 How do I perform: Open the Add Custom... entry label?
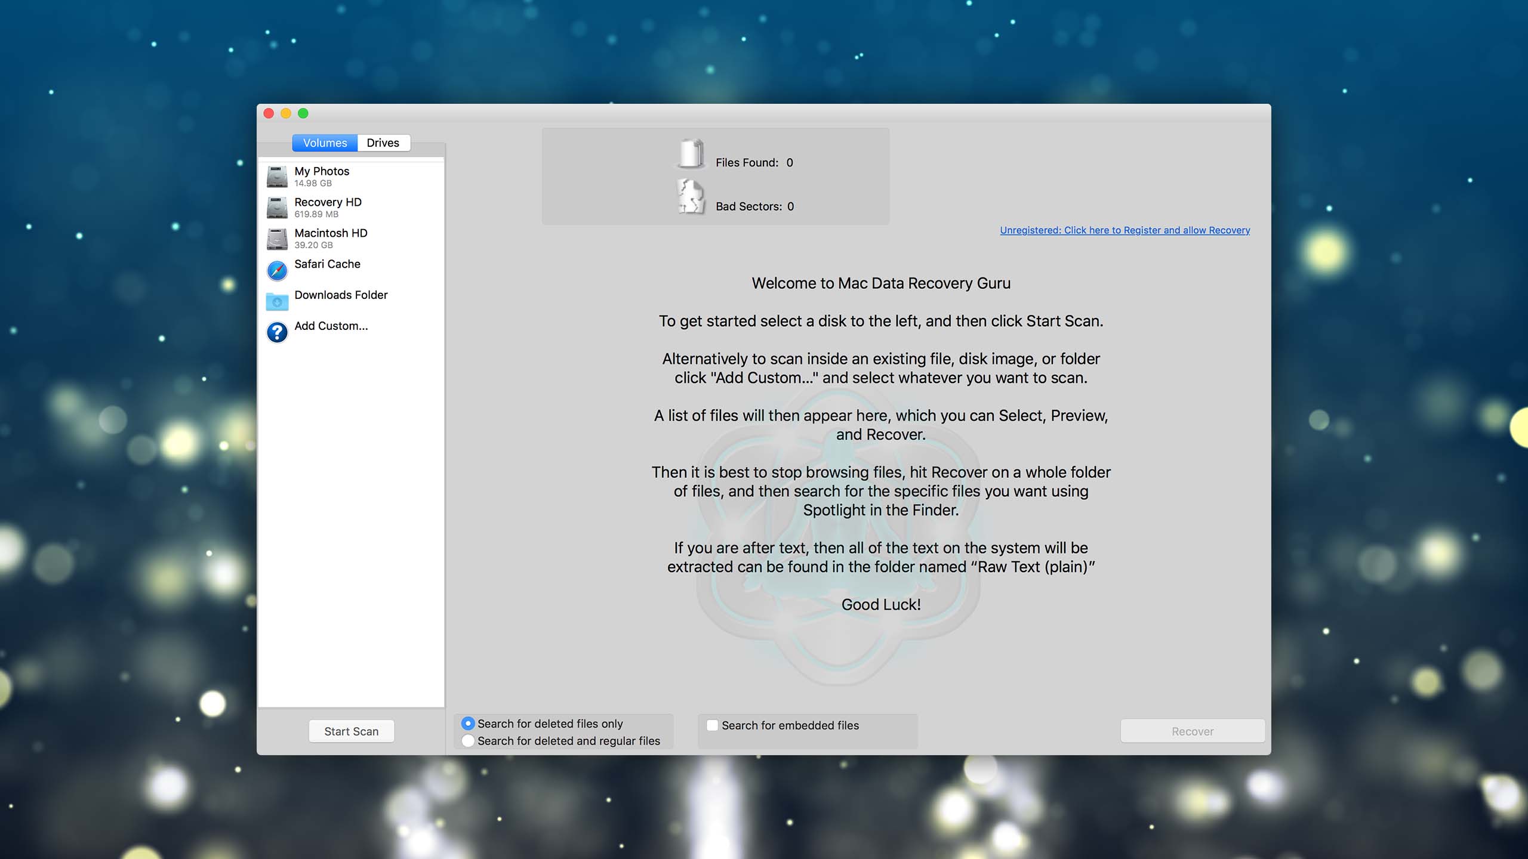click(x=331, y=326)
